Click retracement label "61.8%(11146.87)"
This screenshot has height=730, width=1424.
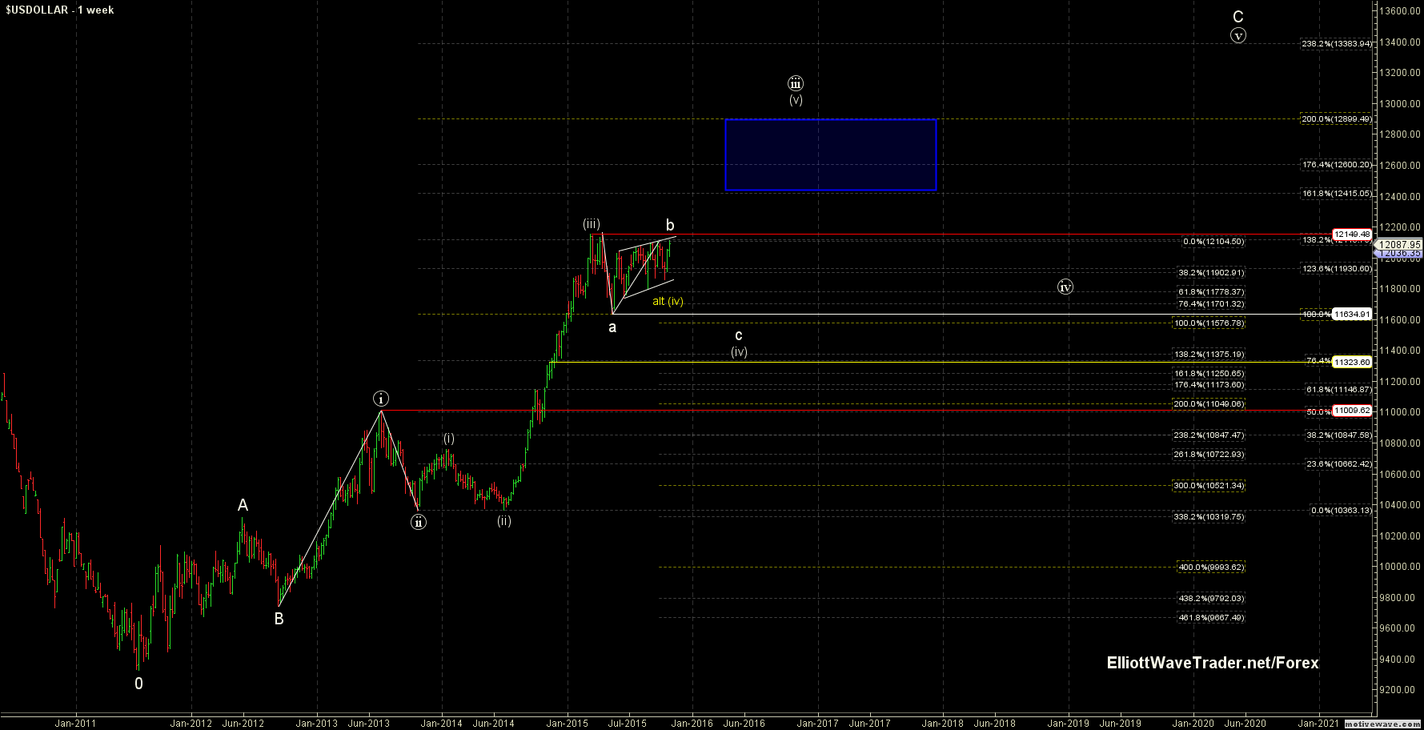tap(1338, 390)
